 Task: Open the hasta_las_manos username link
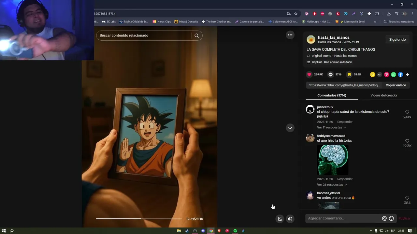[x=334, y=37]
